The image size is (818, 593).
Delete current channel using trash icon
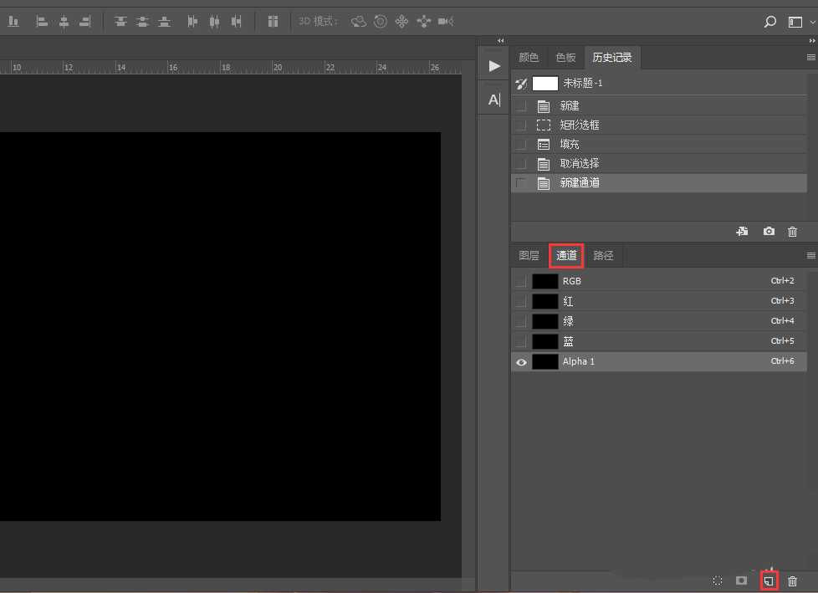pyautogui.click(x=793, y=580)
